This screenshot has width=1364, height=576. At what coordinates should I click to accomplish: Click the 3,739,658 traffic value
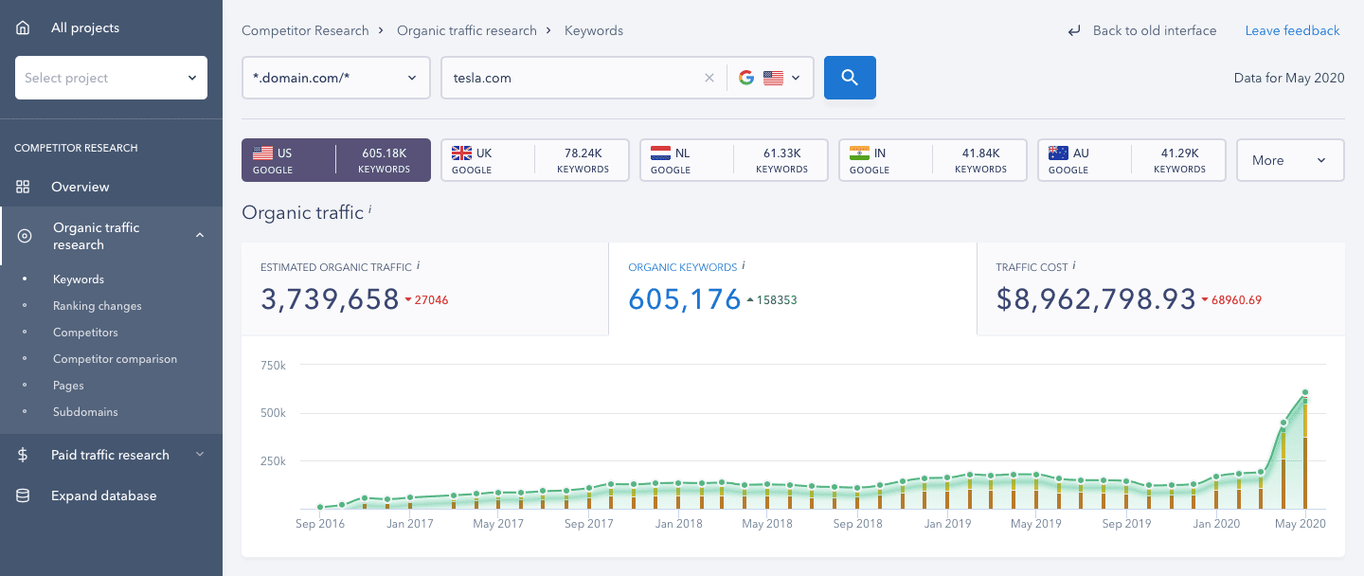330,299
